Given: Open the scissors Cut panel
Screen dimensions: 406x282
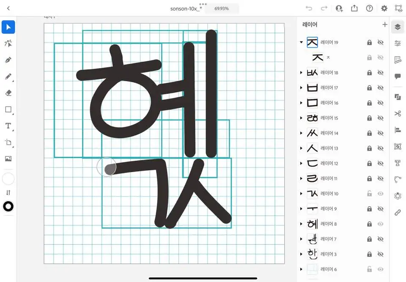Looking at the screenshot, I should pyautogui.click(x=398, y=113).
